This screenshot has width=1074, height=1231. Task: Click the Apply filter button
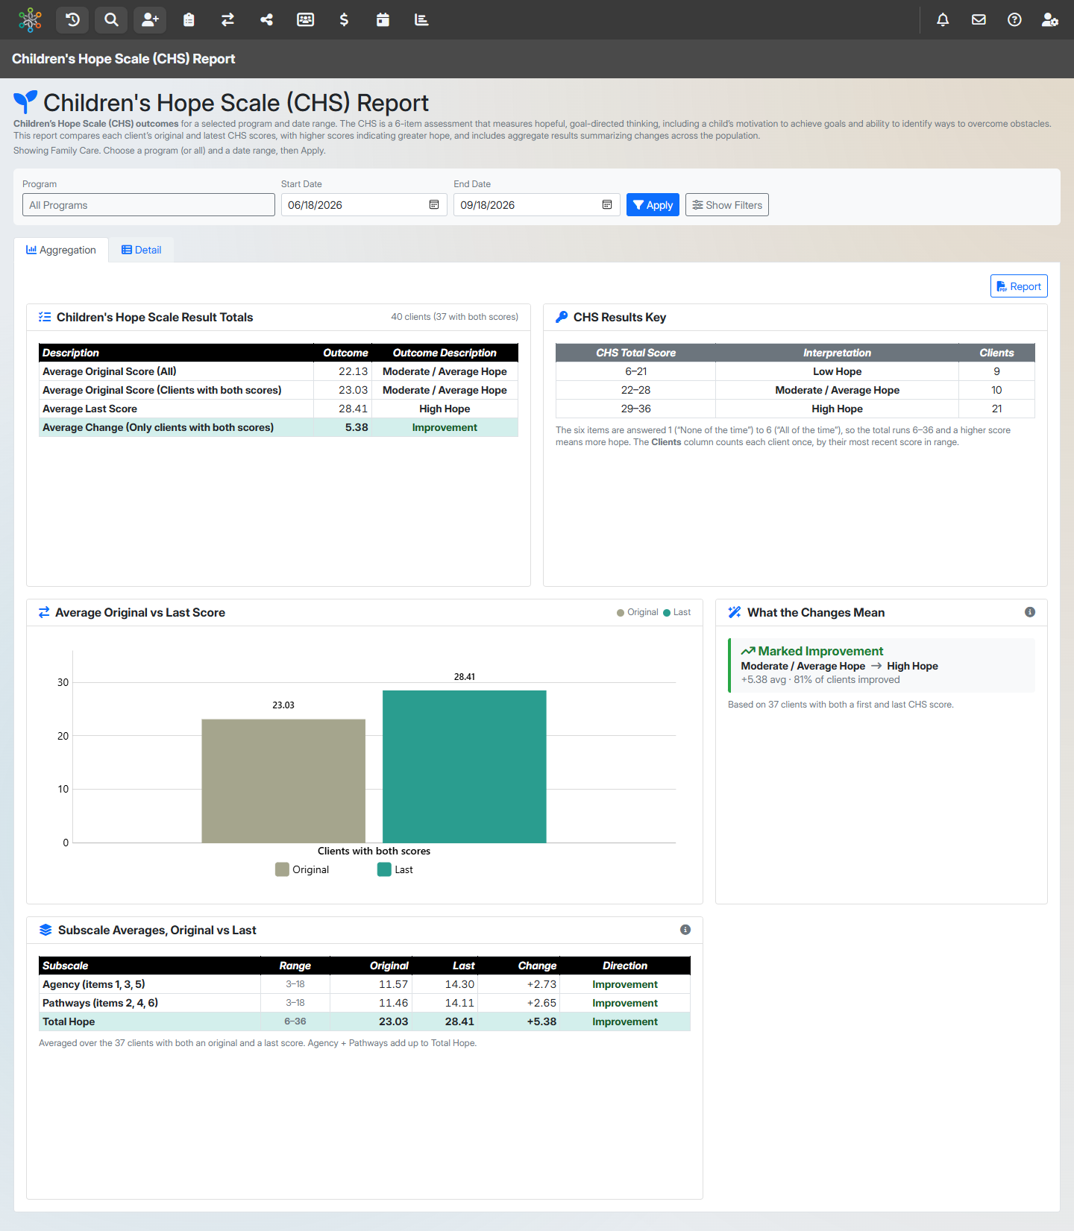point(653,205)
